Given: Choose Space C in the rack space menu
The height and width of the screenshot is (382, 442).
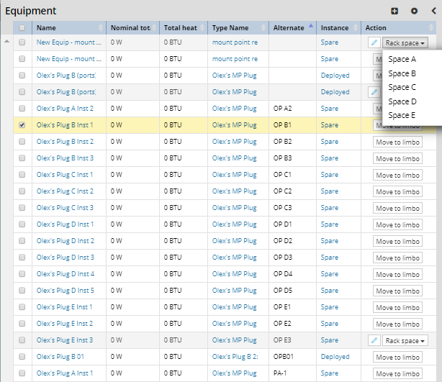Looking at the screenshot, I should tap(402, 87).
